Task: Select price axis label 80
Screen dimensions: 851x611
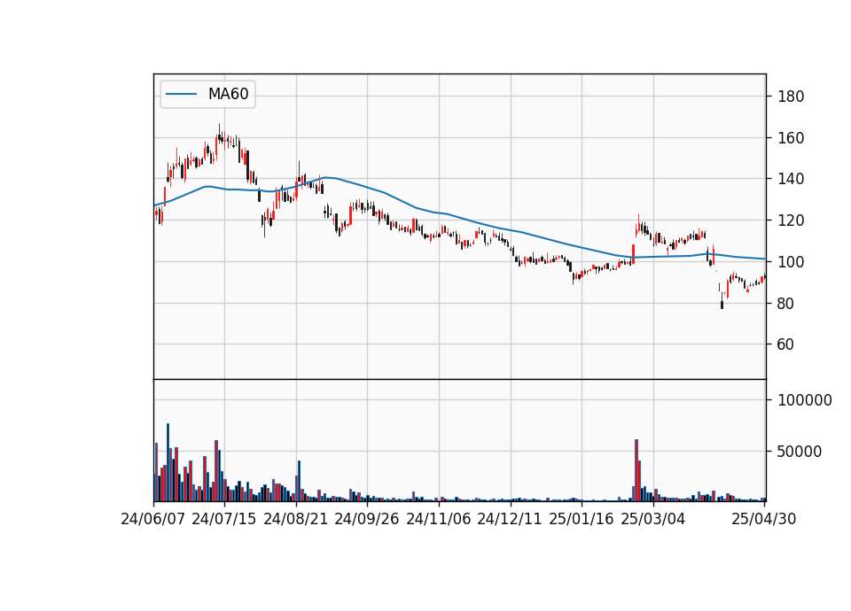Action: click(x=785, y=304)
